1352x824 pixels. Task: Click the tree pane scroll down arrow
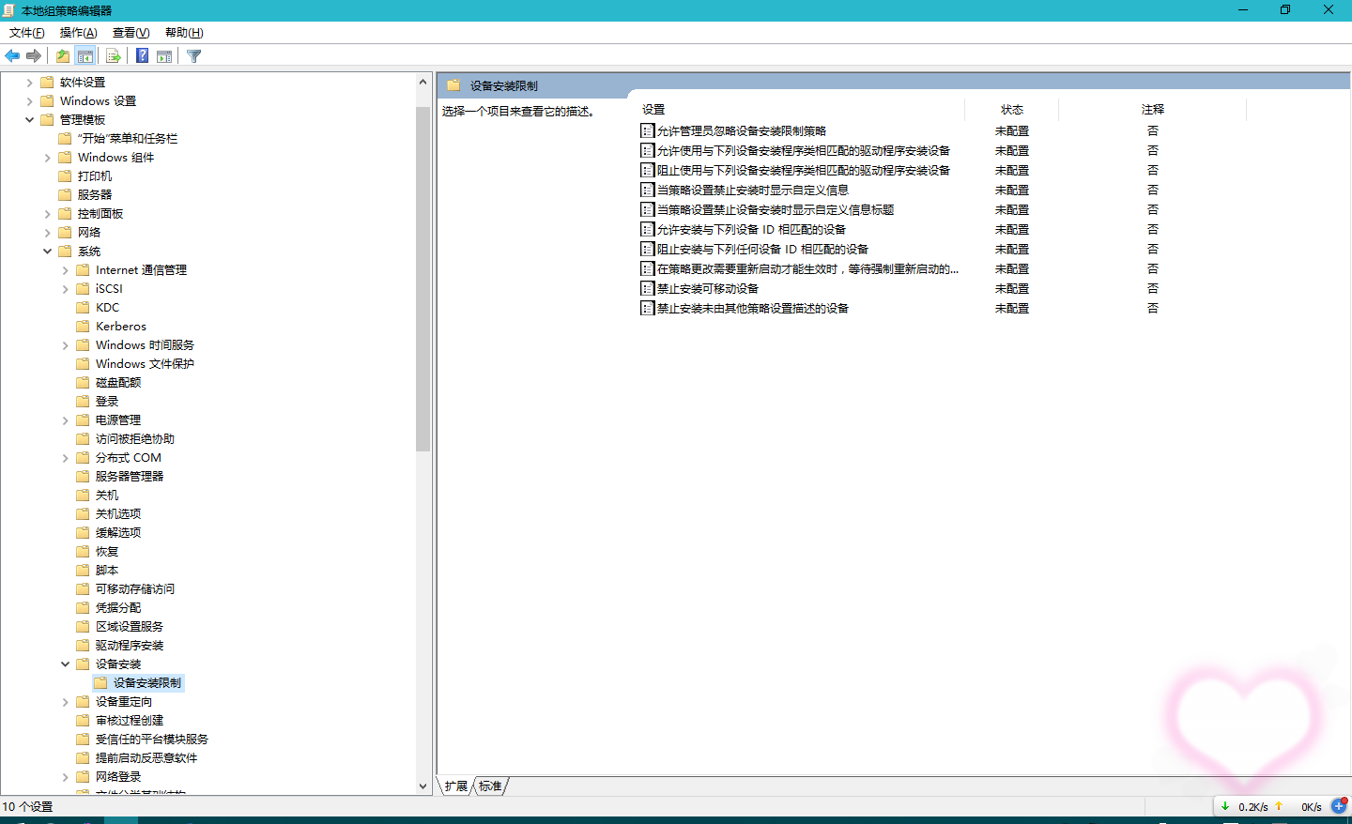point(422,786)
